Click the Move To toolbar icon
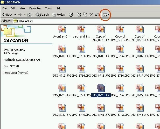This screenshot has height=129, width=160. click(79, 15)
